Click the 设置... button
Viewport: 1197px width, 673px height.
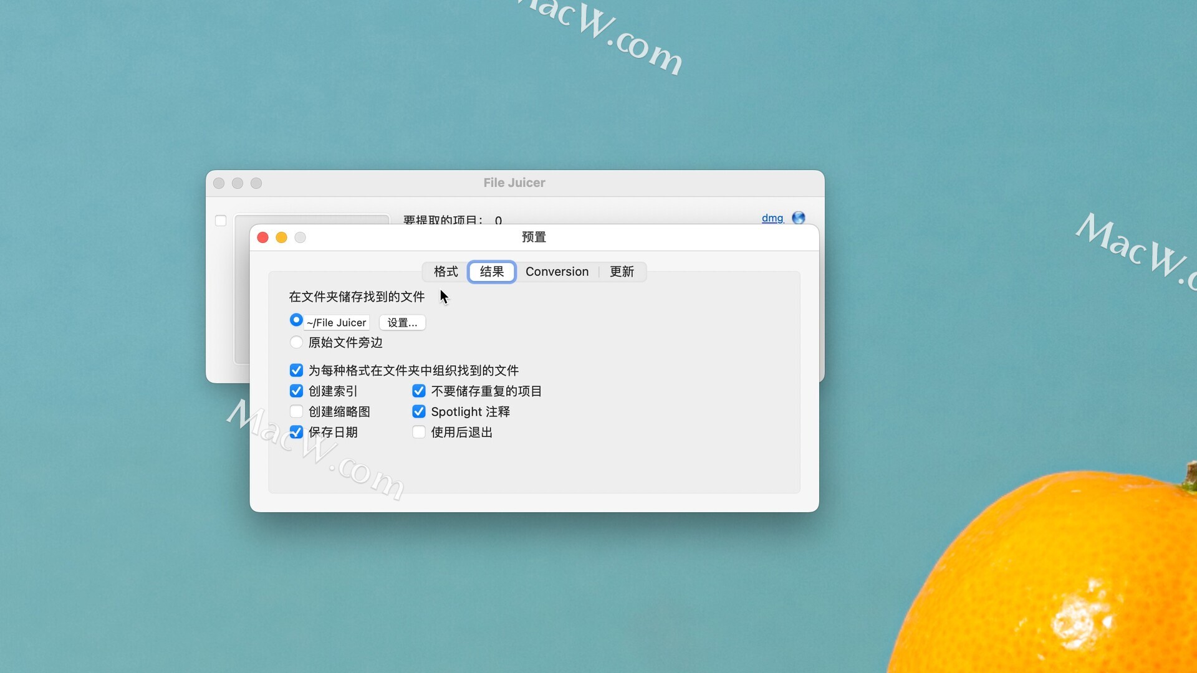coord(402,323)
